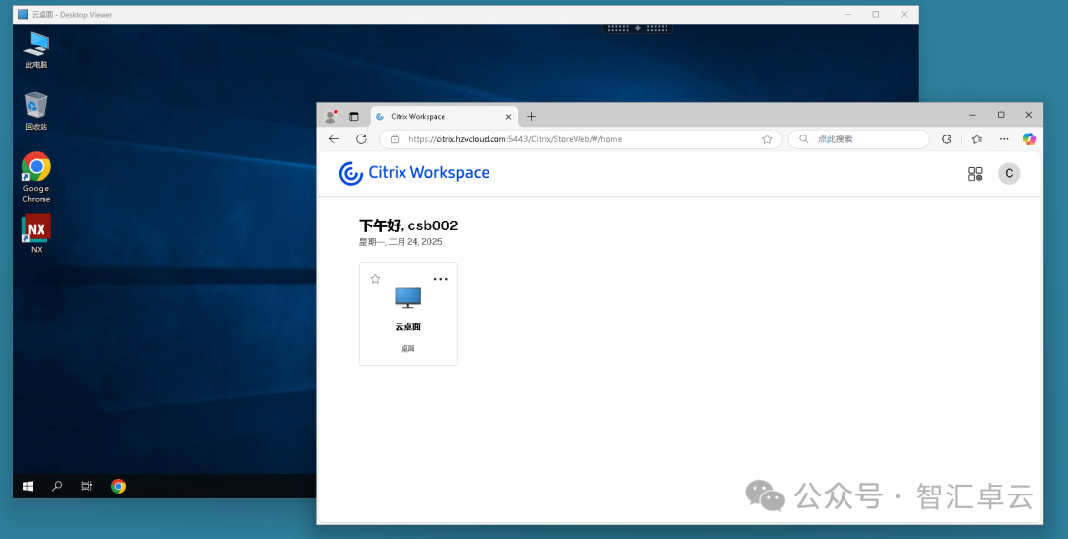Viewport: 1068px width, 539px height.
Task: Open taskbar search magnifier
Action: coord(58,486)
